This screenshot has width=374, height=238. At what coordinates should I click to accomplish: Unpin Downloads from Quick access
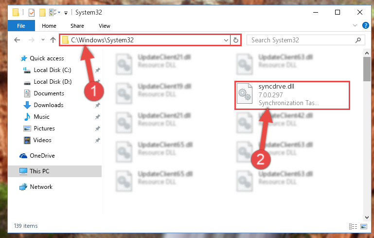tap(98, 105)
